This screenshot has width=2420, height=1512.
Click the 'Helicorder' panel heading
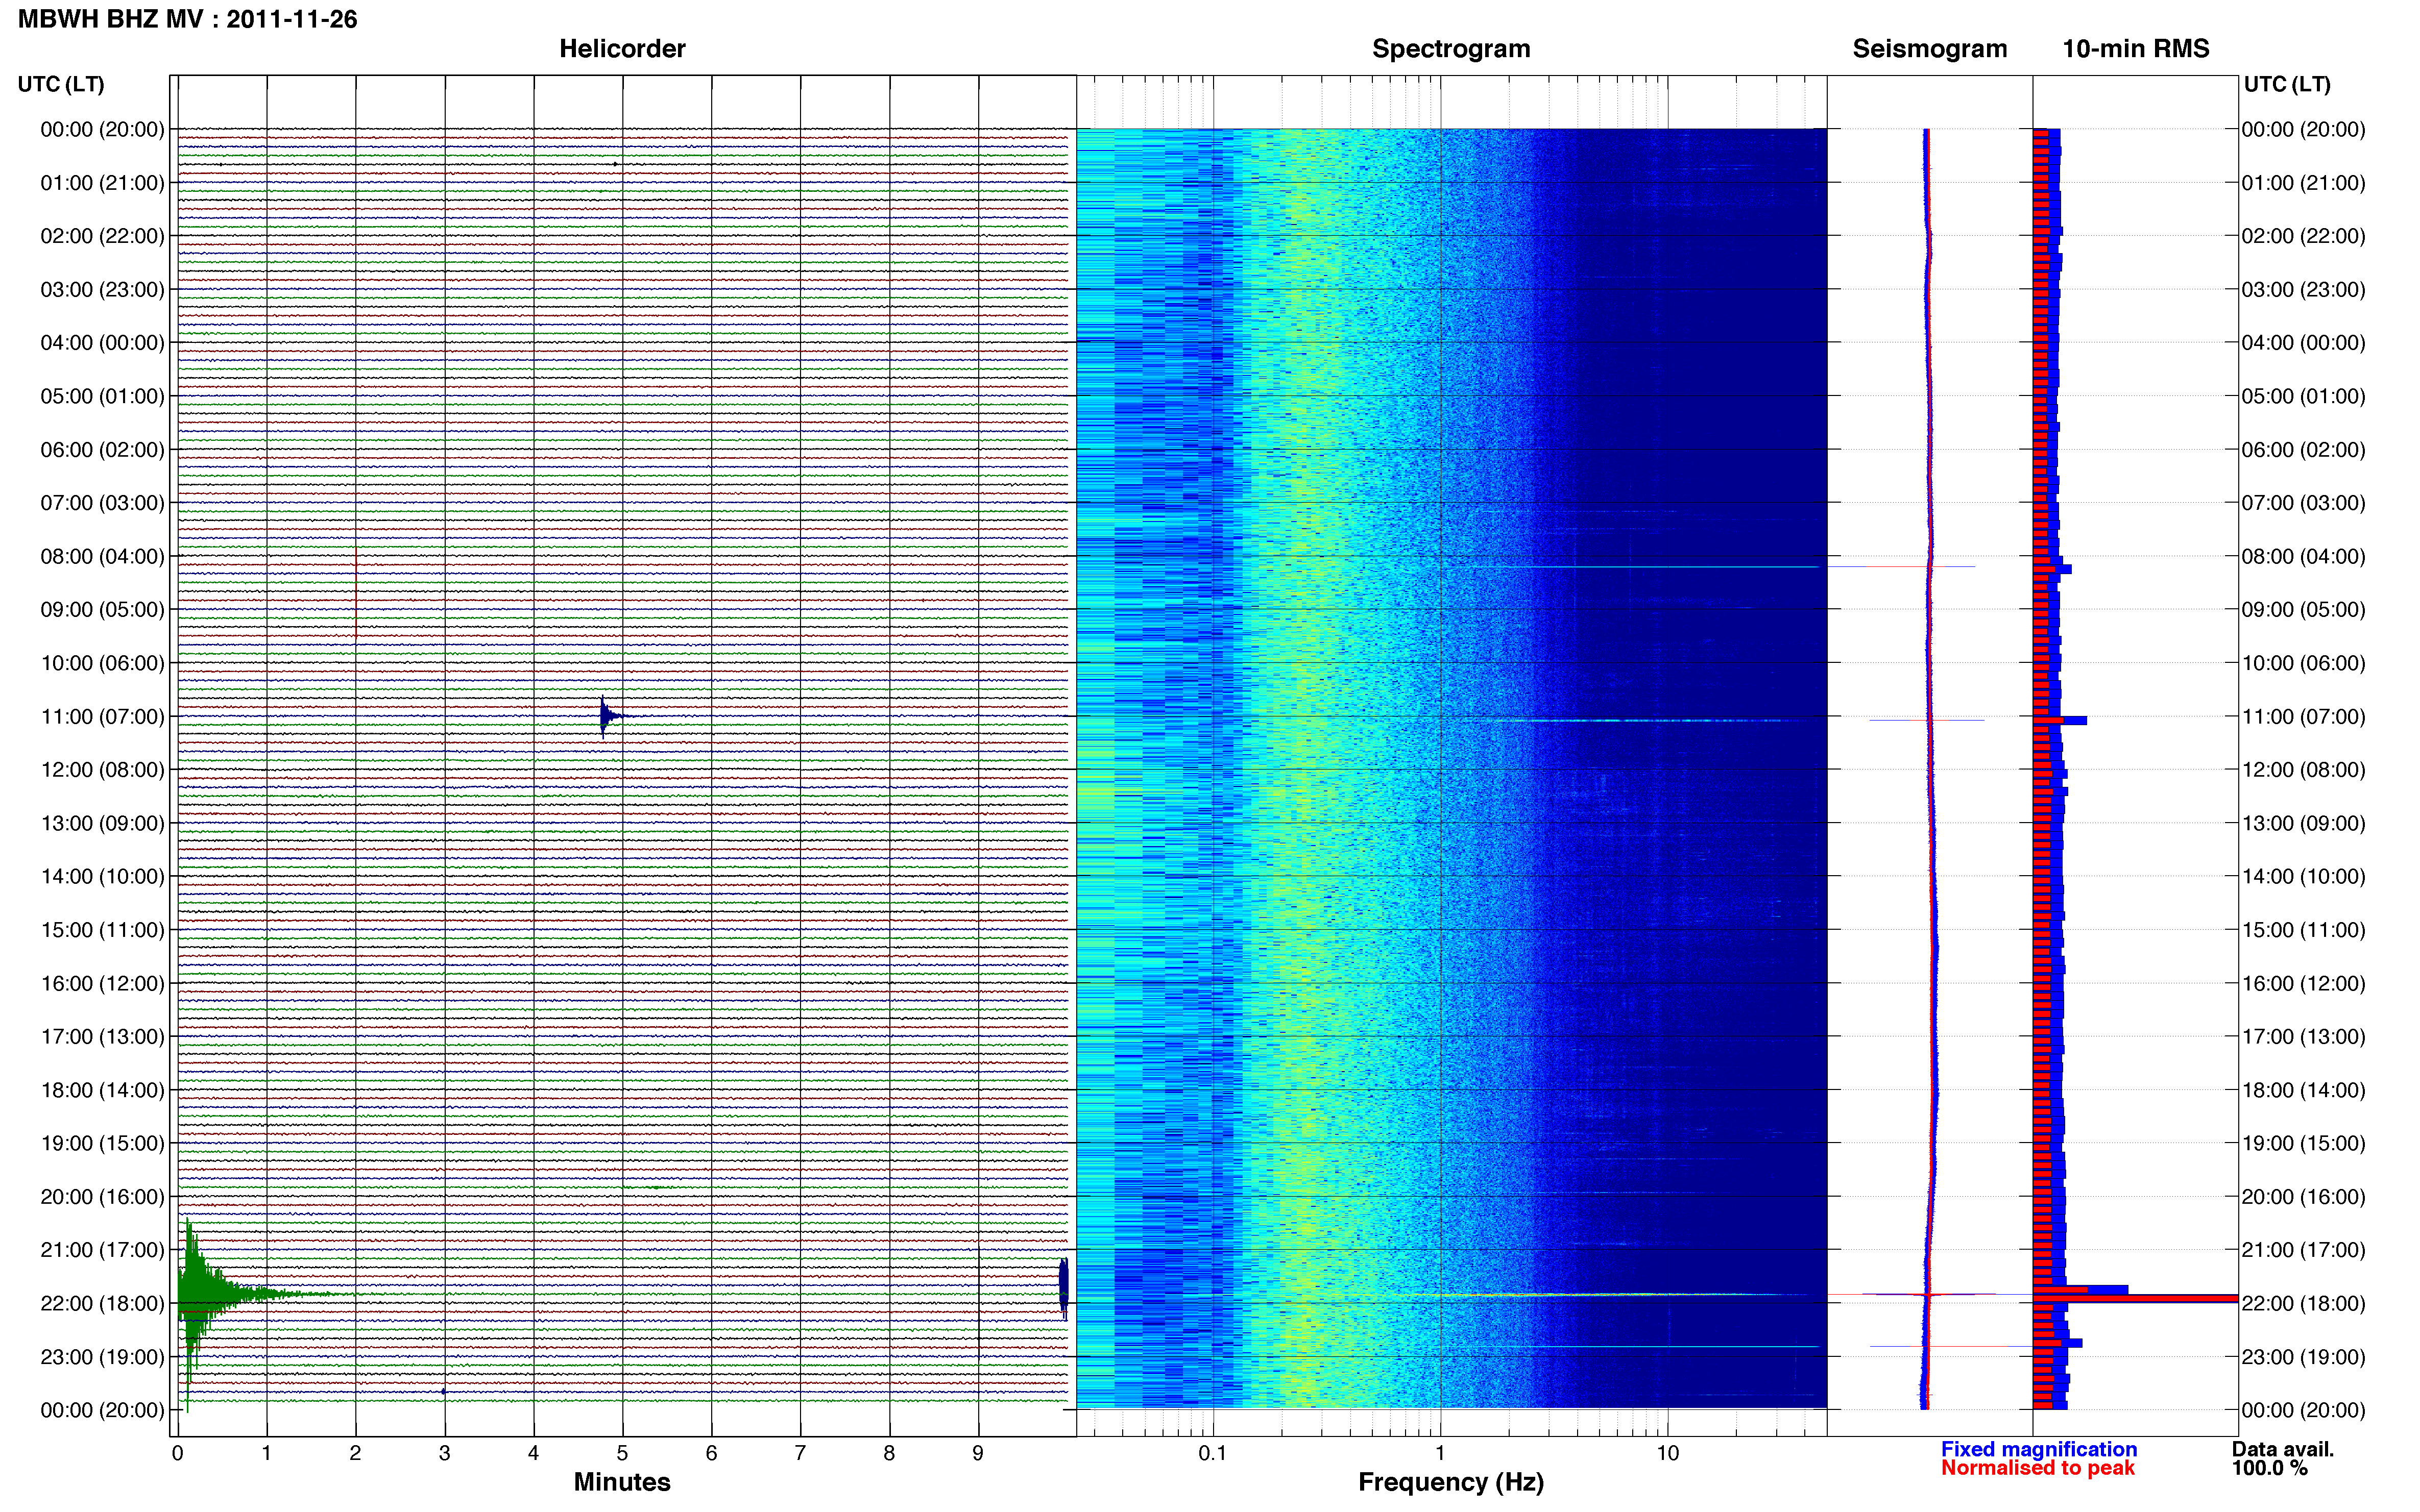622,48
